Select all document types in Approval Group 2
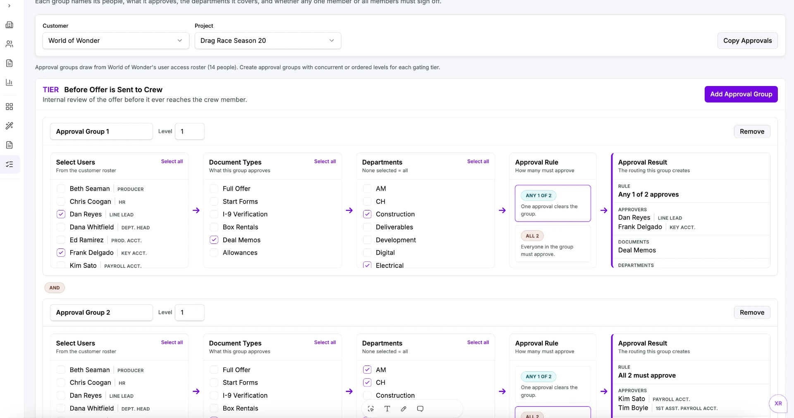The width and height of the screenshot is (794, 418). point(325,343)
